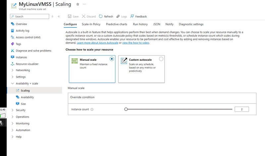The height and width of the screenshot is (156, 265).
Task: Click the green Manual scale bars icon
Action: pos(75,61)
